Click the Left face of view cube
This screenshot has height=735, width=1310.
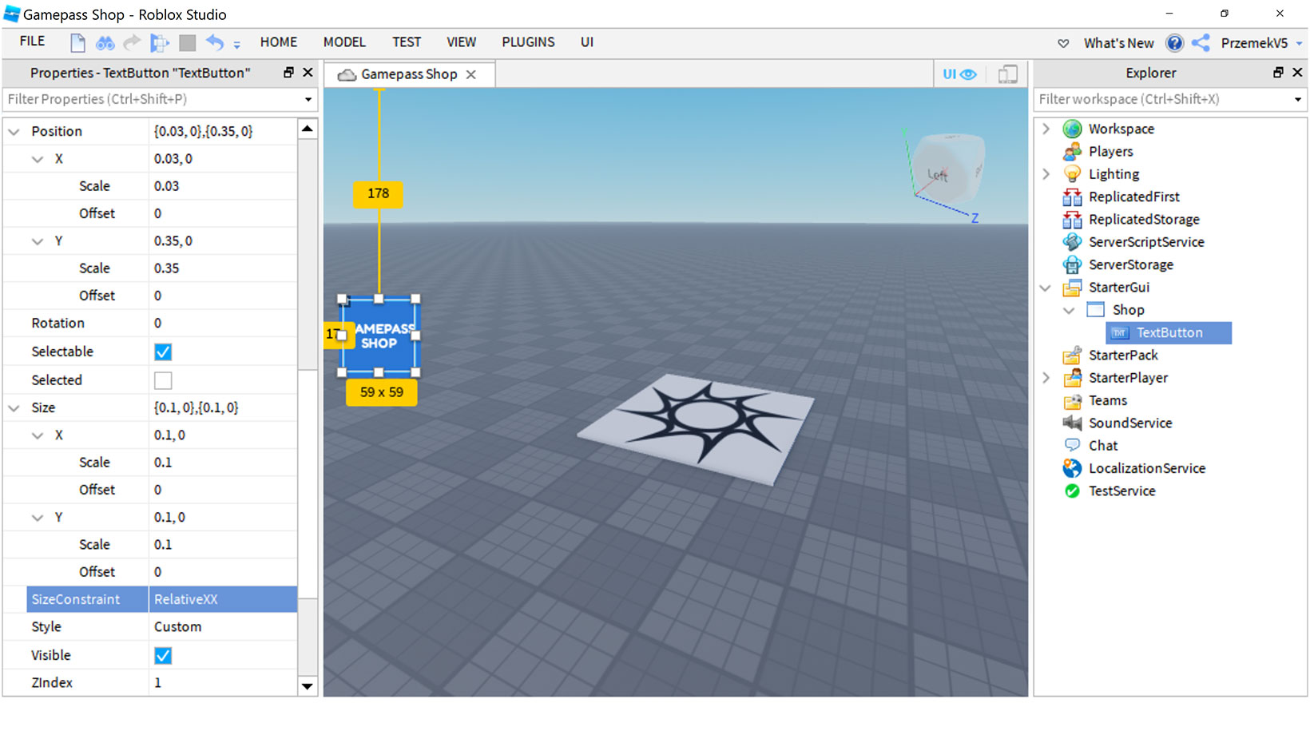pyautogui.click(x=938, y=174)
